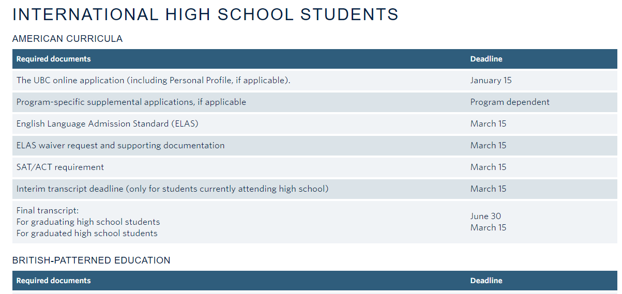Click Deadline header in American Curricula table
Screen dimensions: 622x294
pos(486,59)
